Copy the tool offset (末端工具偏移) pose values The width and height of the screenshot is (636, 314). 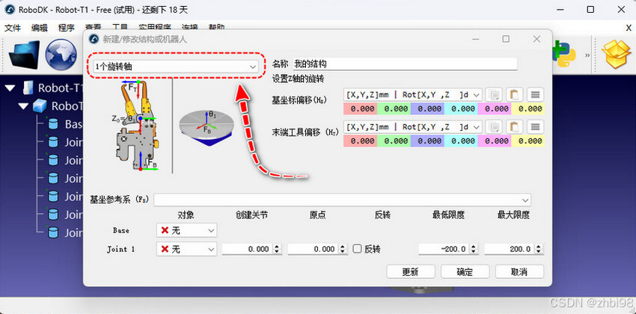click(494, 127)
